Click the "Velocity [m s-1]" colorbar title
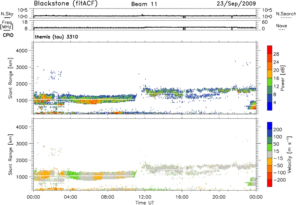Viewport: 296px width, 205px height. pos(289,154)
